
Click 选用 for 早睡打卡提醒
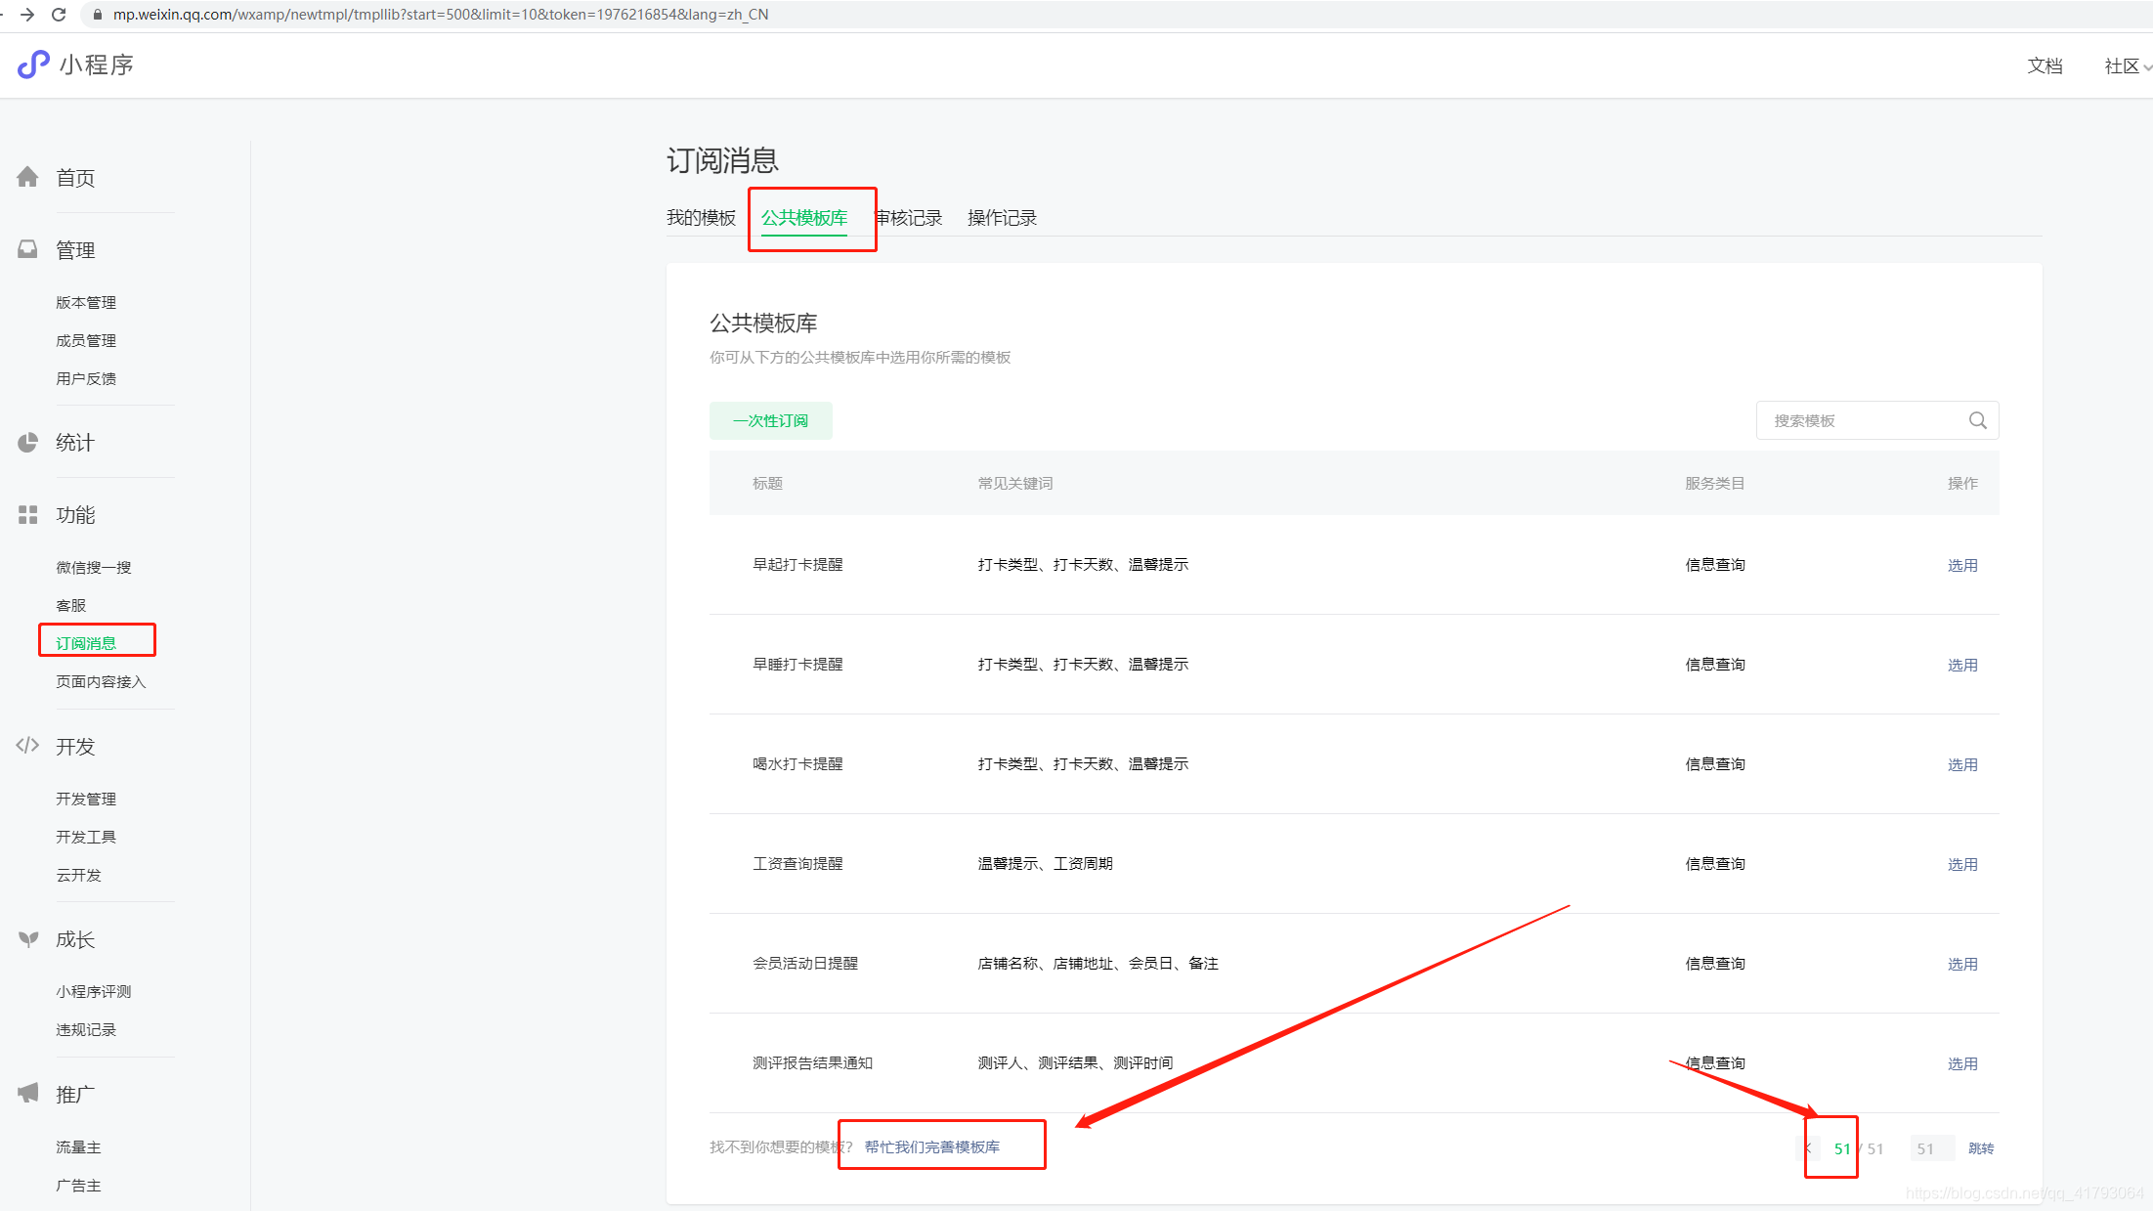point(1962,665)
